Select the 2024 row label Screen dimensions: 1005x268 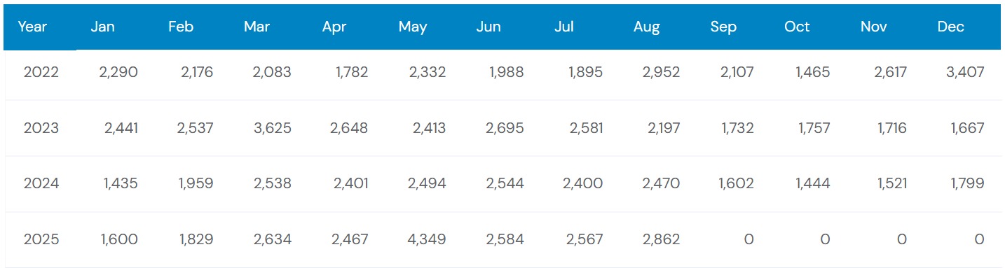tap(41, 183)
